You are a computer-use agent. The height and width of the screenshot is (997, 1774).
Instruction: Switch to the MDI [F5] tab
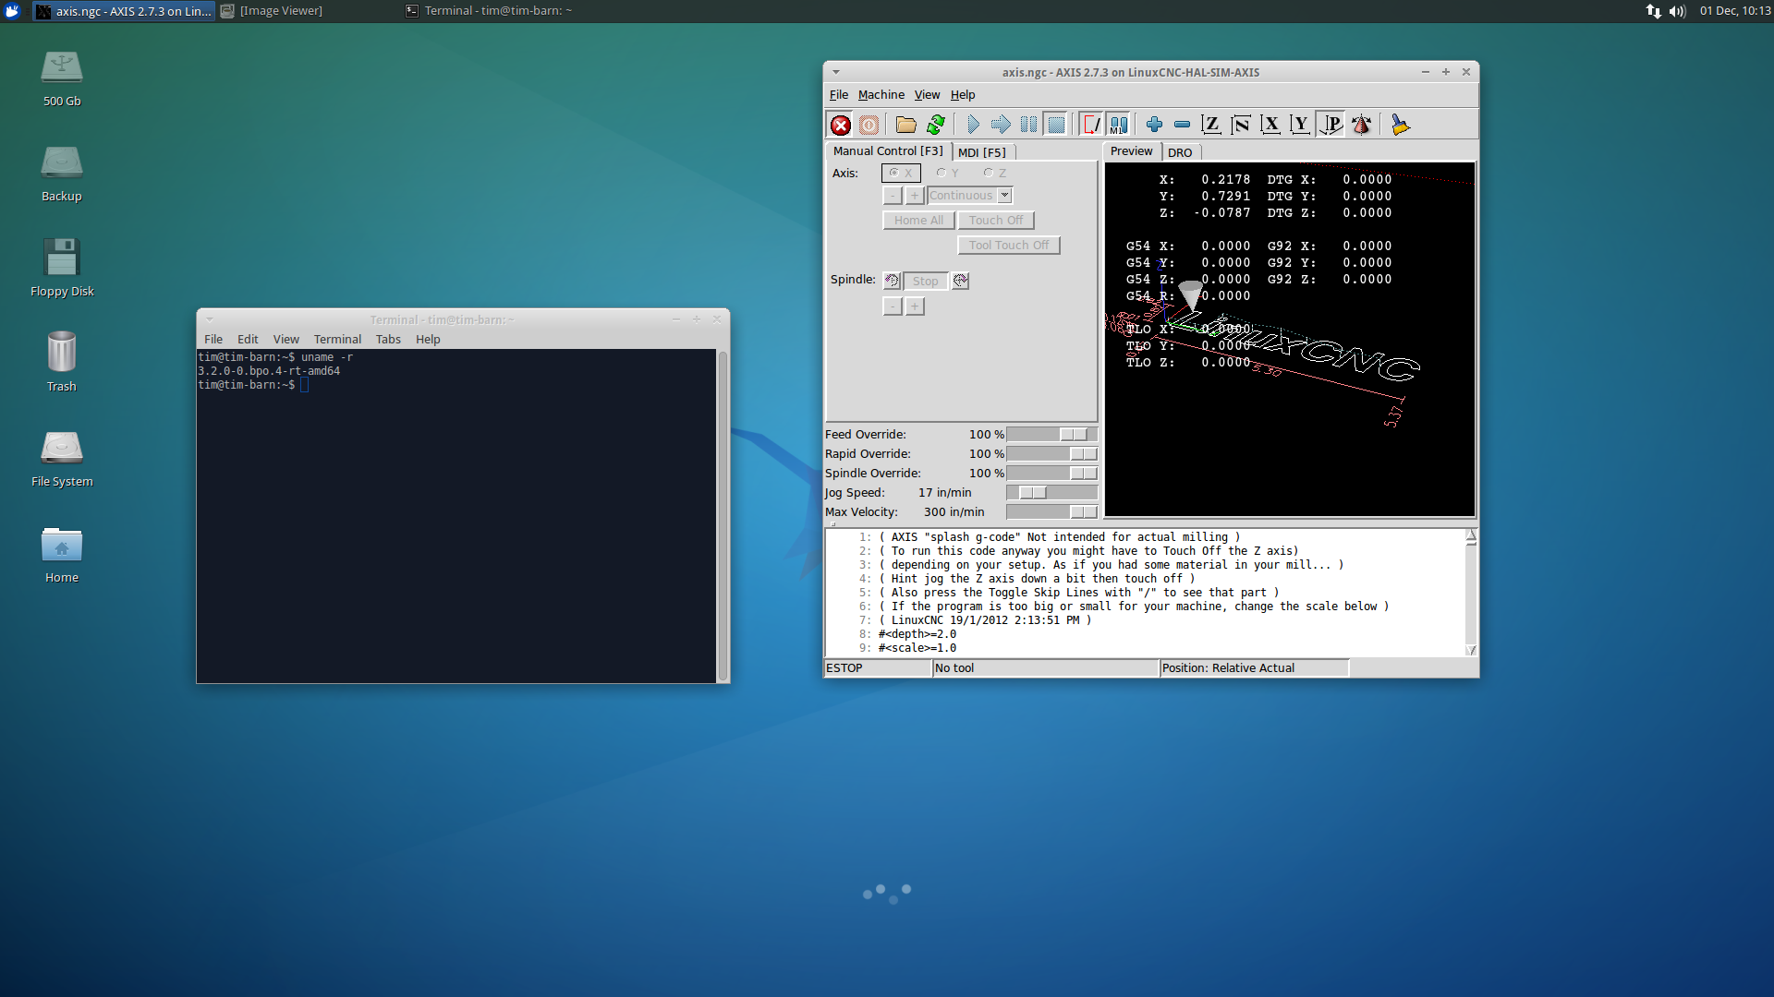pyautogui.click(x=982, y=152)
